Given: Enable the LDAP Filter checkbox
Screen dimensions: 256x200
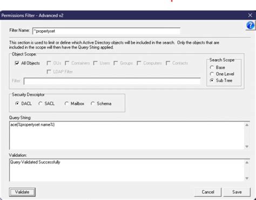Looking at the screenshot, I should pyautogui.click(x=49, y=72).
